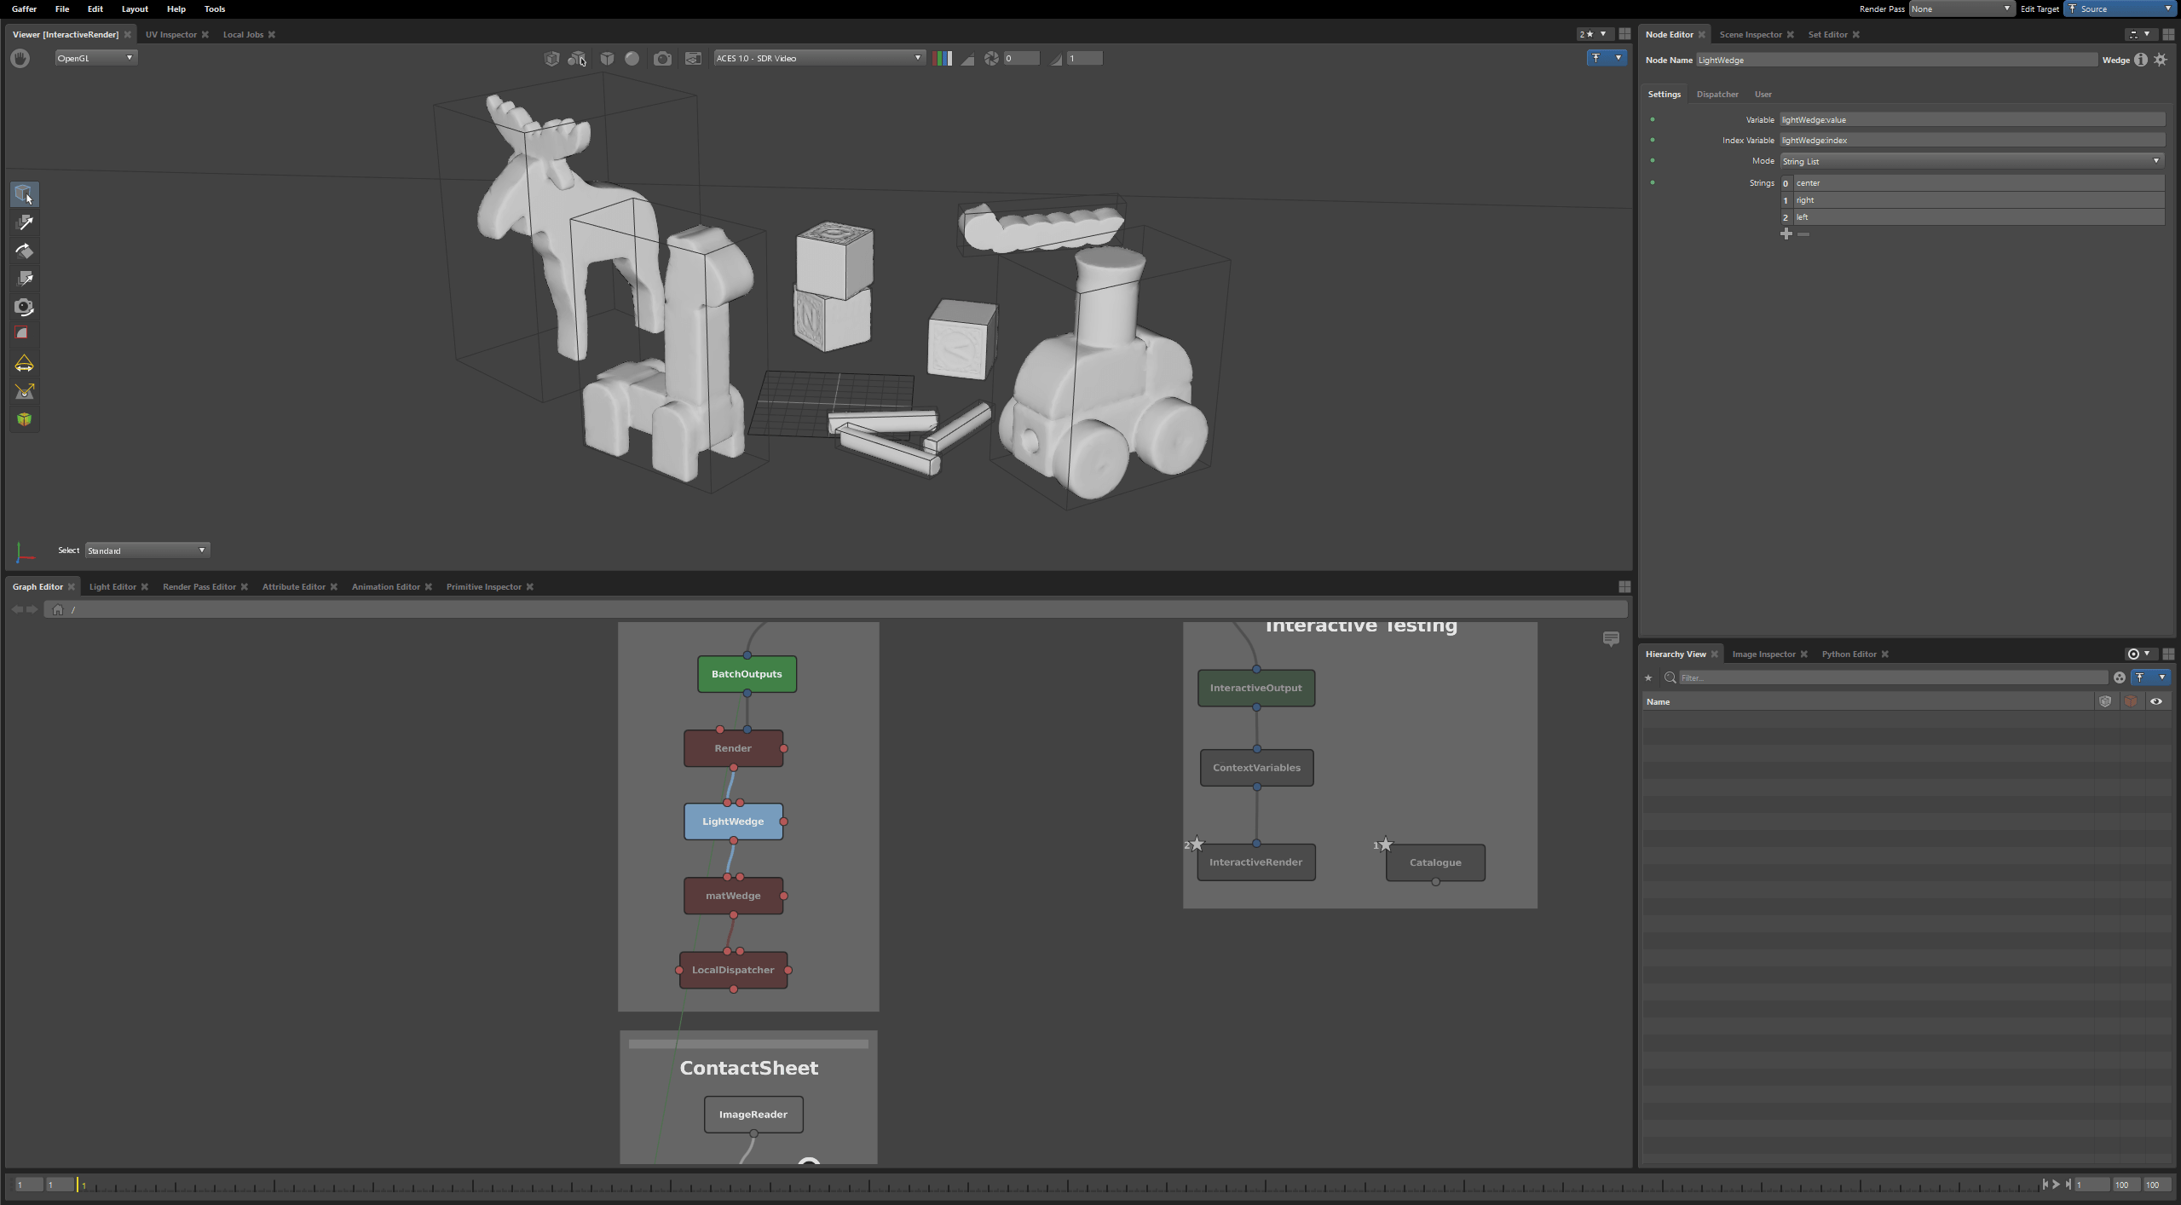Image resolution: width=2181 pixels, height=1205 pixels.
Task: Open the Select Standard dropdown
Action: coord(147,551)
